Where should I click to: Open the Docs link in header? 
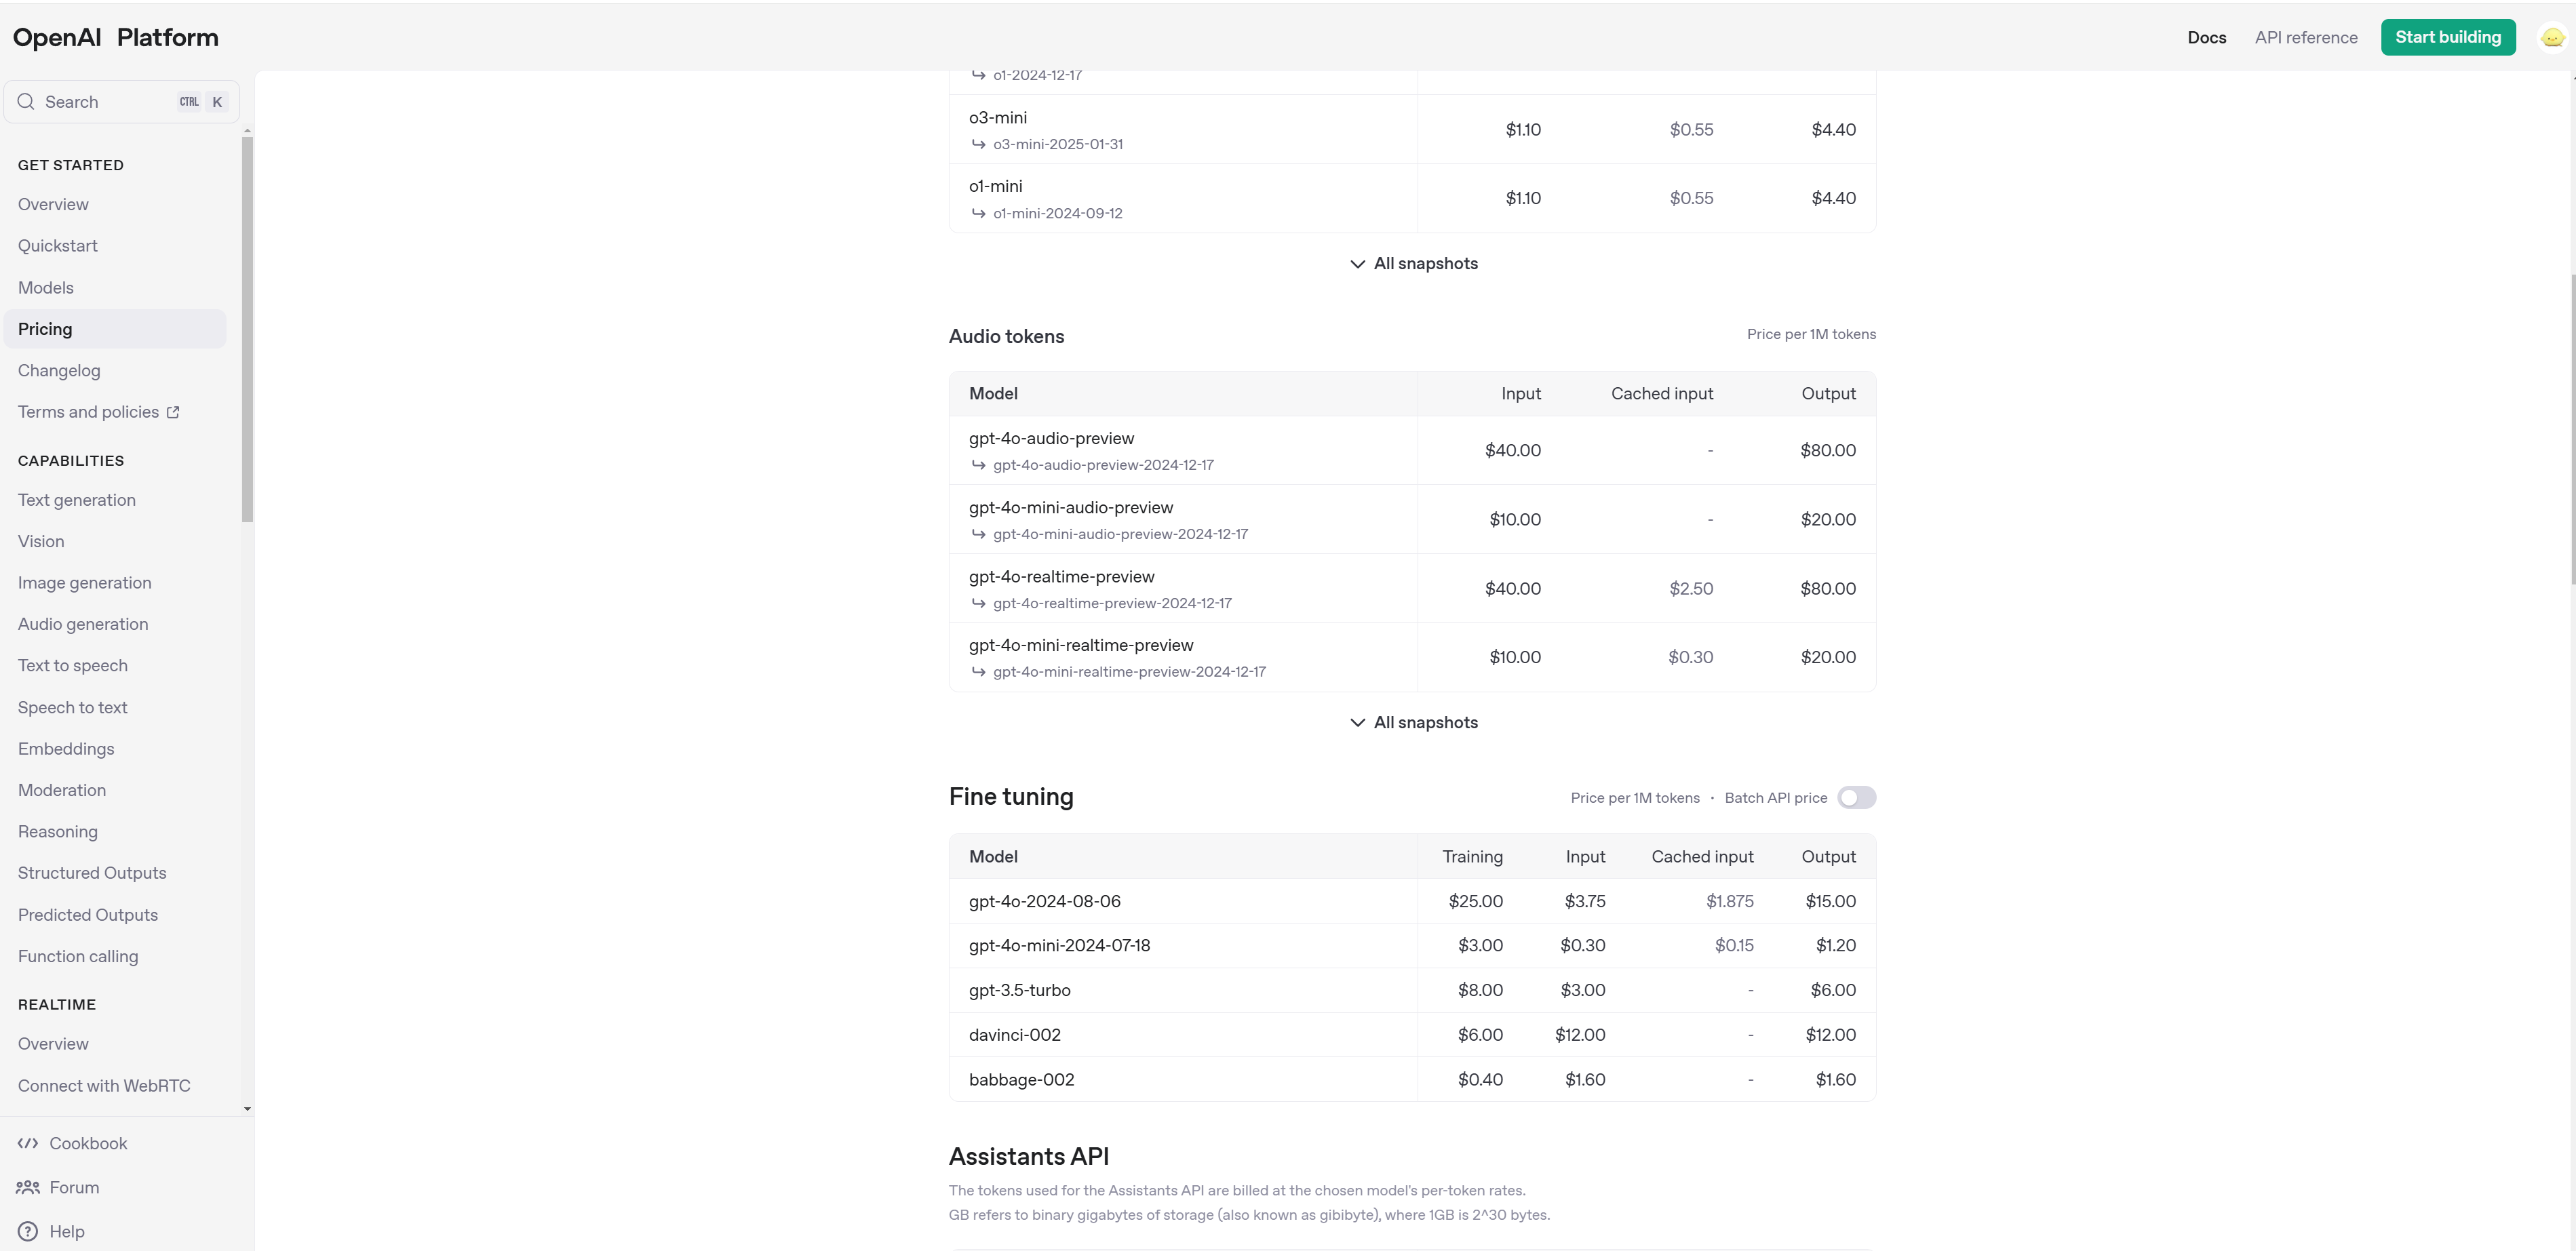[x=2207, y=38]
